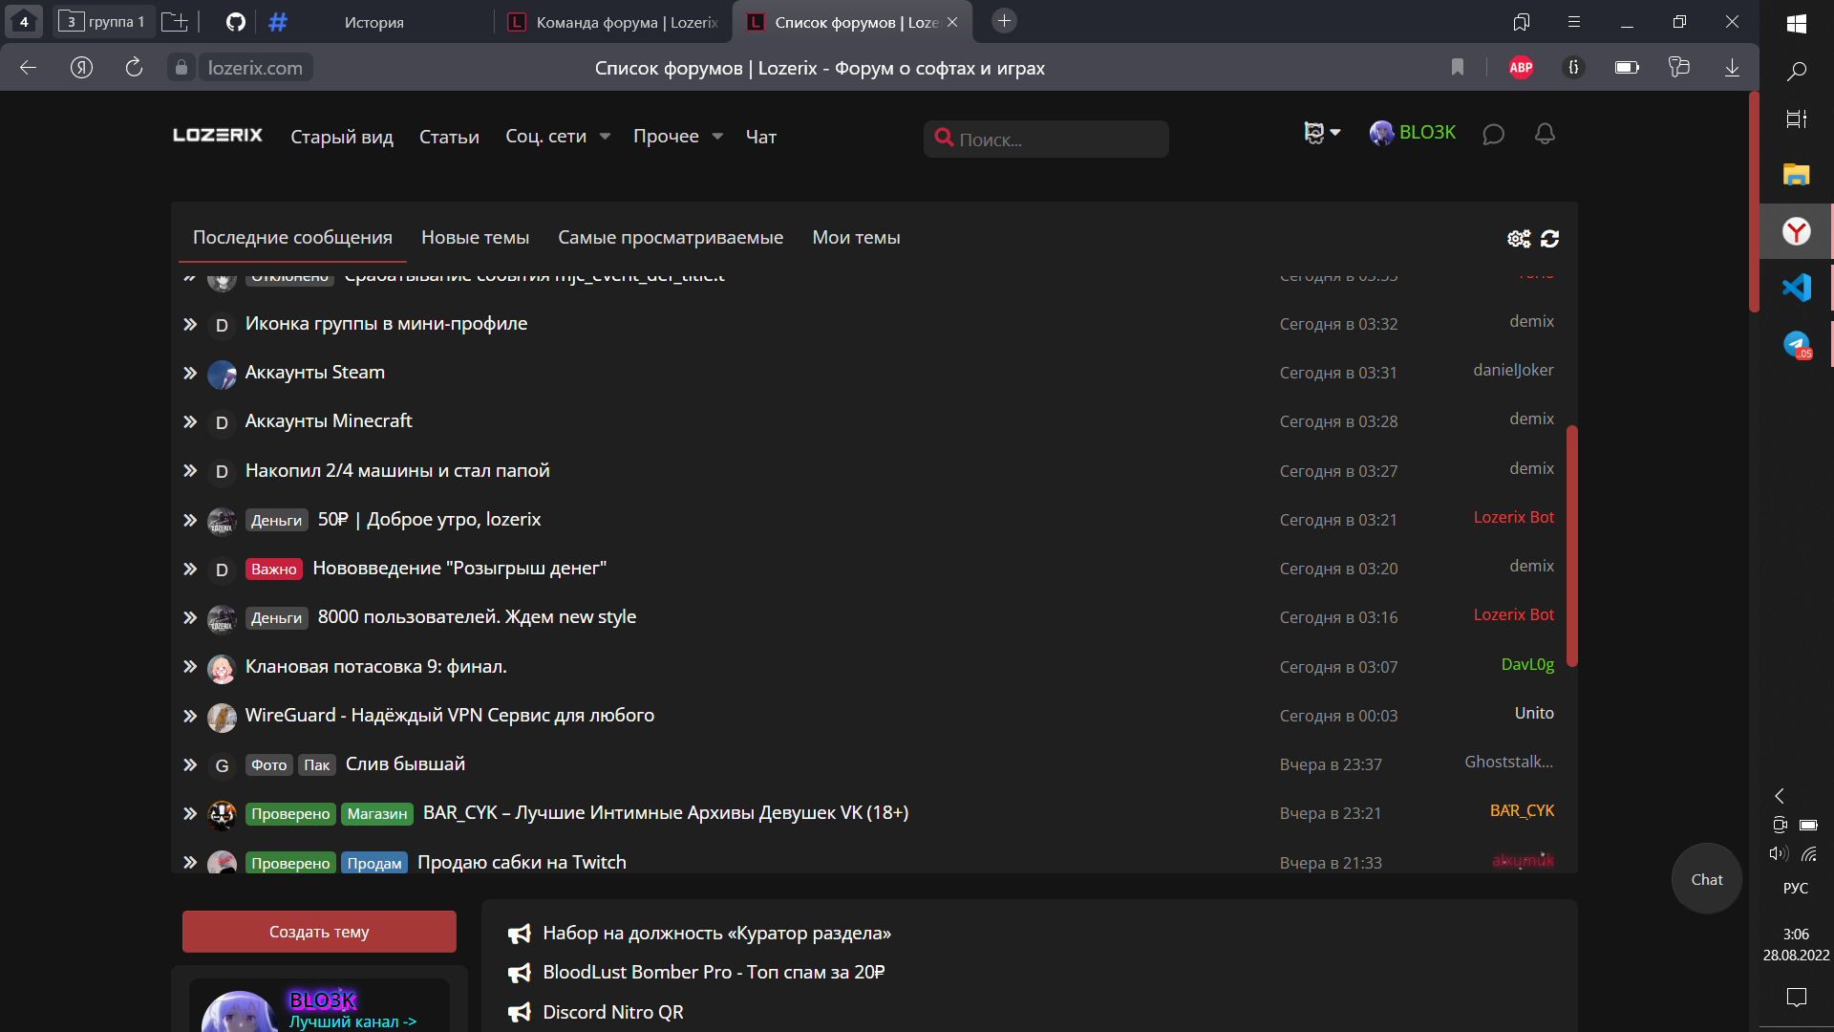Open Windows taskbar search
Viewport: 1834px width, 1032px height.
coord(1797,71)
